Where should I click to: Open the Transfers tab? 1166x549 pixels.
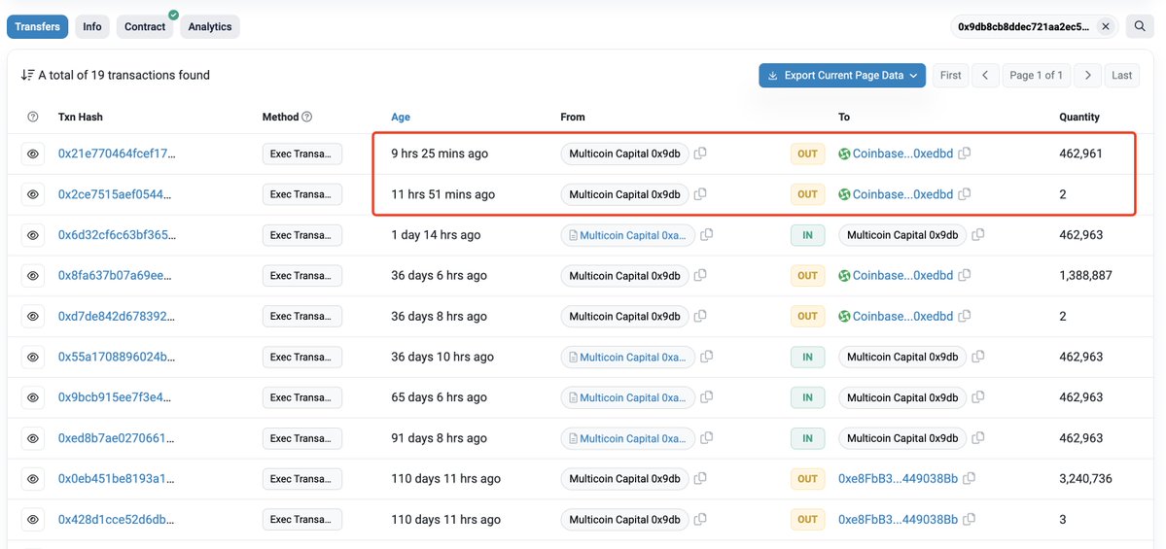point(37,27)
